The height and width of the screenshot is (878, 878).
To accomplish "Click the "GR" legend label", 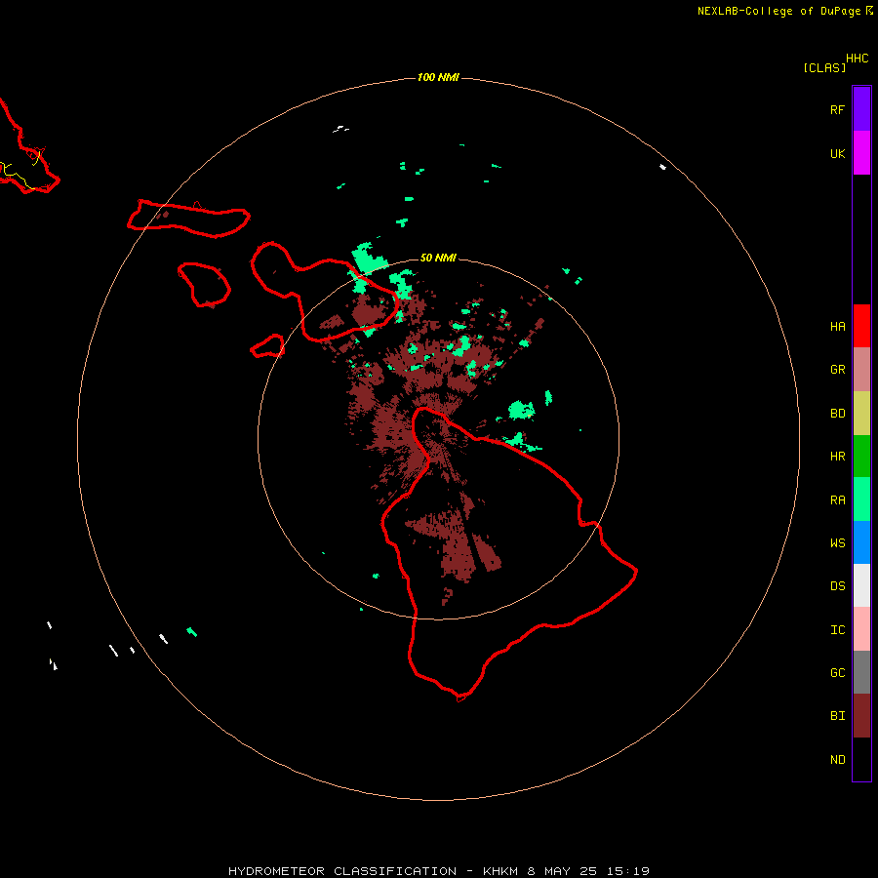I will (x=837, y=370).
